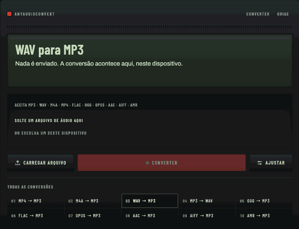
Task: Open the AnyAudioConvert home link
Action: [31, 14]
